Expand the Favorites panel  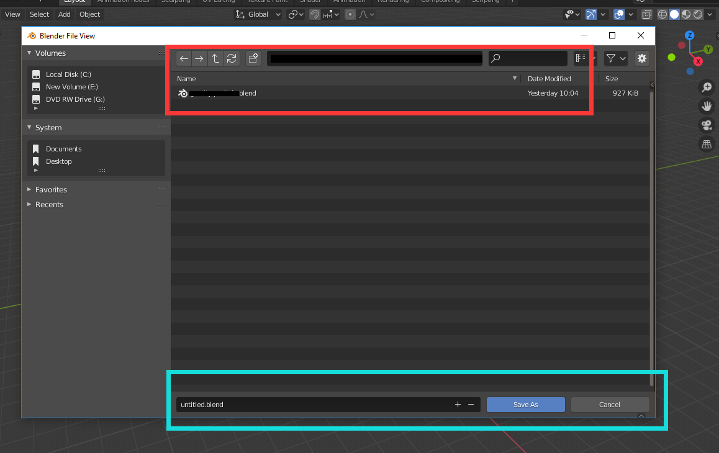pyautogui.click(x=29, y=189)
